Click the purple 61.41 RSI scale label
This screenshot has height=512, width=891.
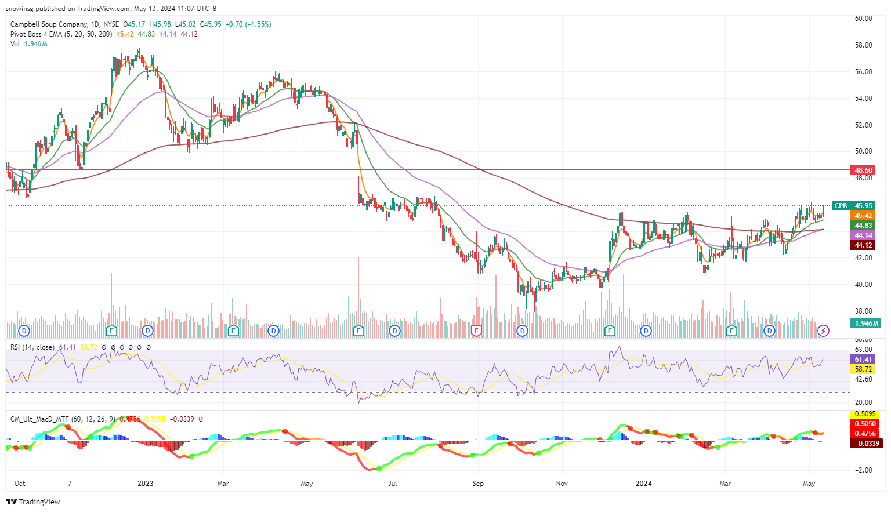863,359
